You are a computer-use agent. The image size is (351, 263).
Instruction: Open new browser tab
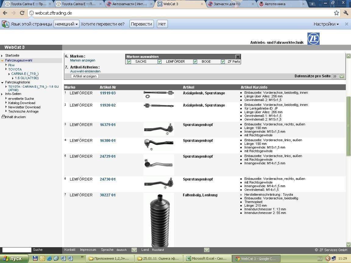[312, 4]
